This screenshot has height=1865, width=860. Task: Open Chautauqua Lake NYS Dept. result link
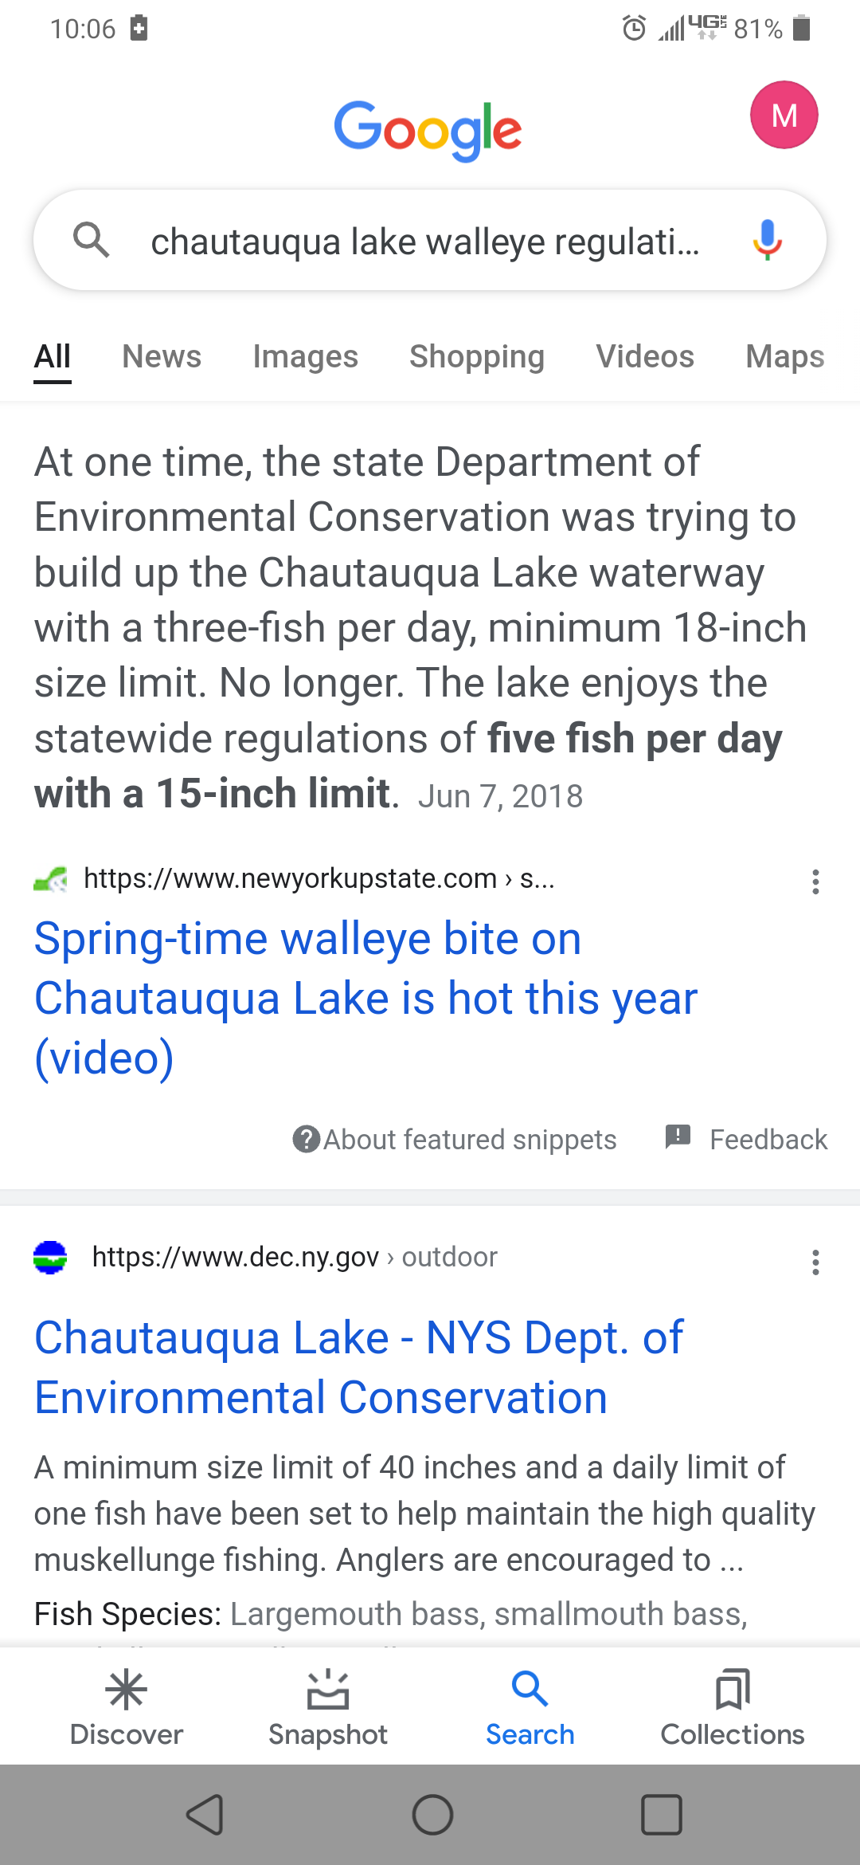358,1367
